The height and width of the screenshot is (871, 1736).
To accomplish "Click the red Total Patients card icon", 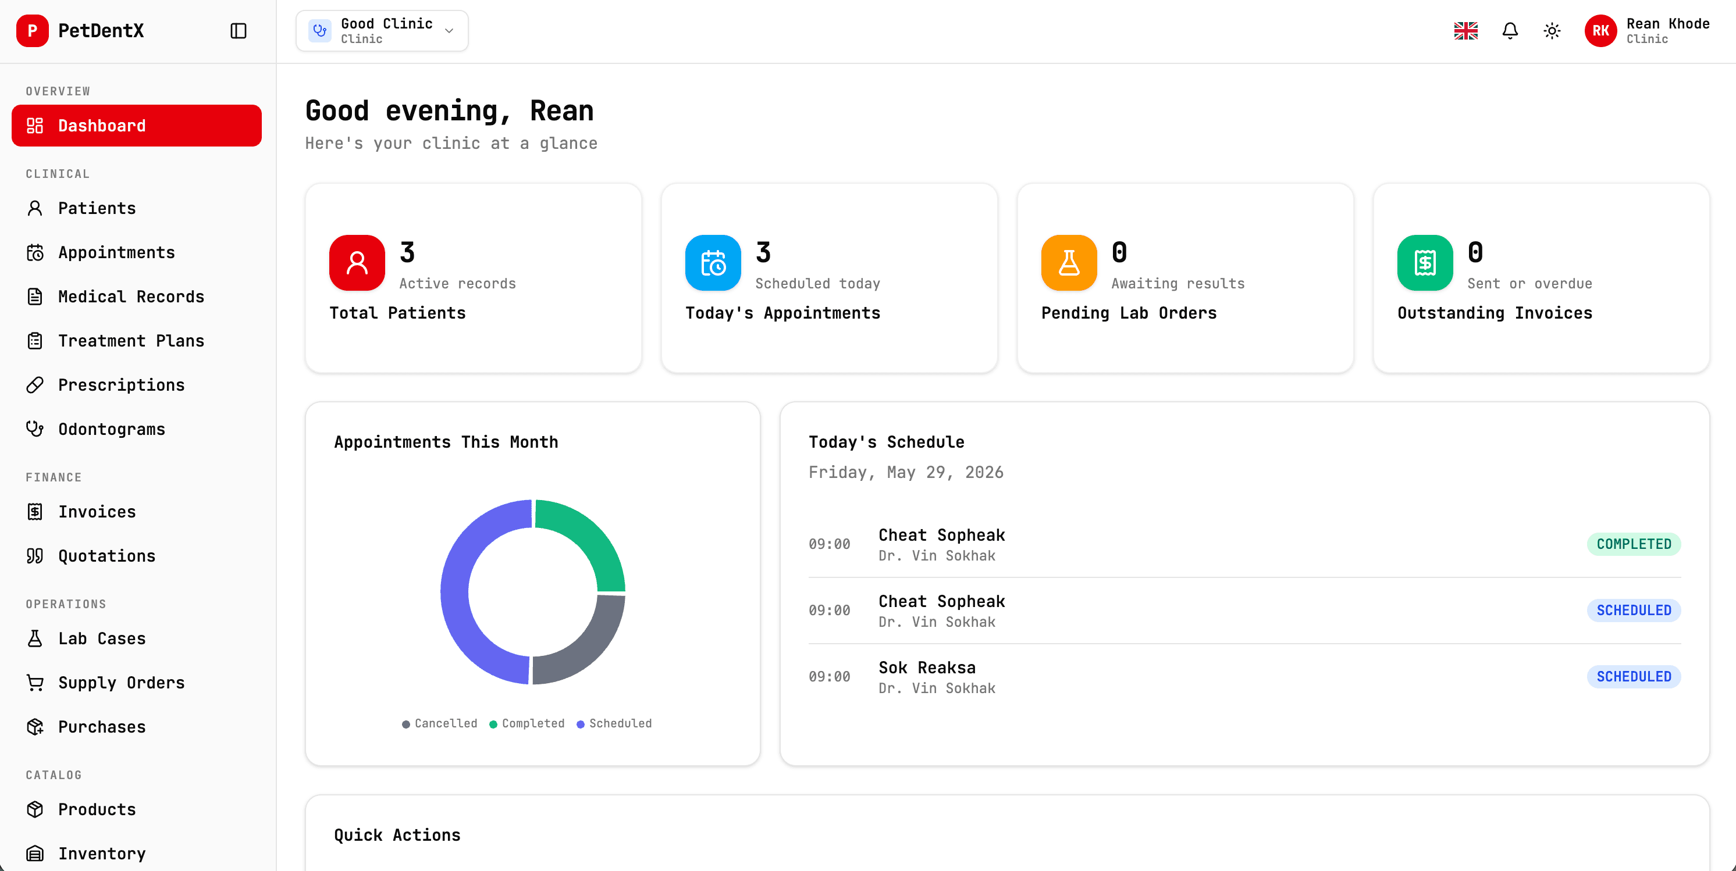I will click(x=357, y=263).
